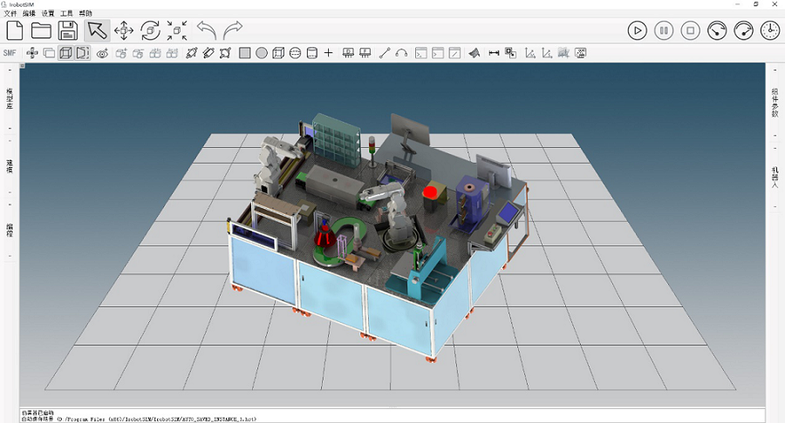Activate the rotate object tool
The width and height of the screenshot is (785, 423).
pos(150,30)
